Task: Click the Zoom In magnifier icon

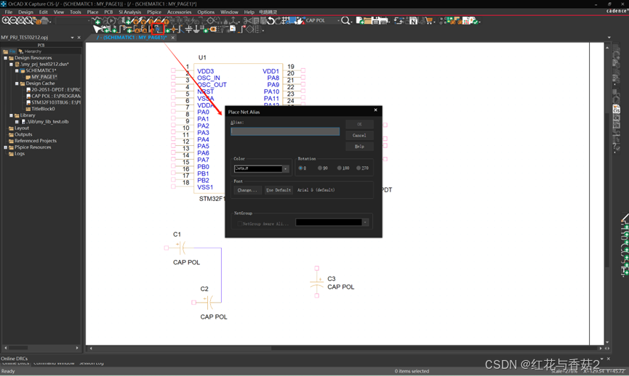Action: tap(5, 20)
